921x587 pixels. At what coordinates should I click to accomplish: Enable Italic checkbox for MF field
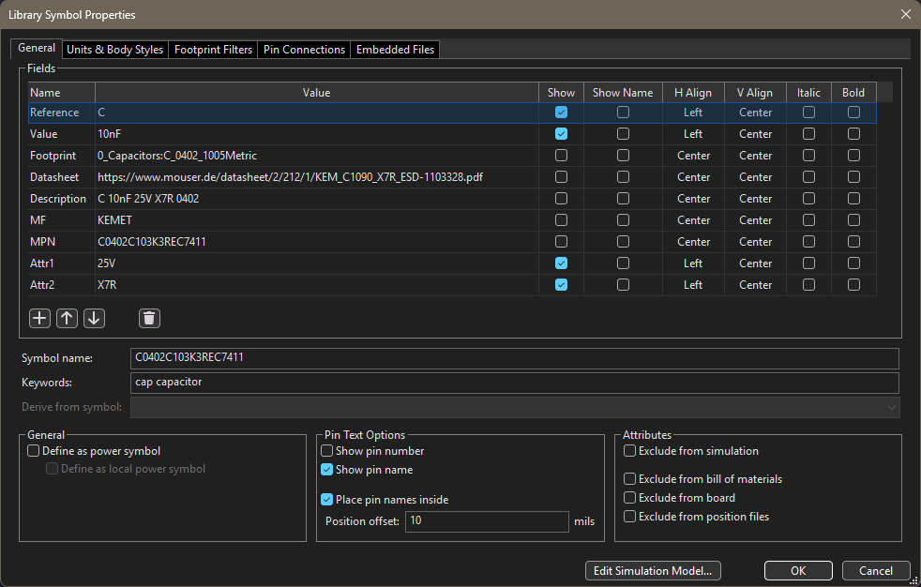tap(808, 220)
